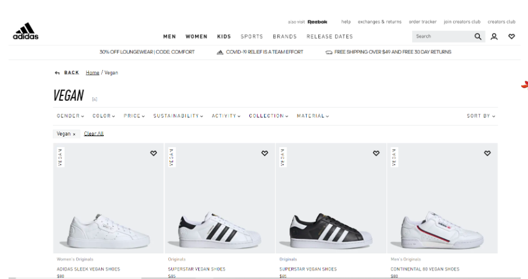
Task: Click the Clear All link
Action: tap(94, 134)
